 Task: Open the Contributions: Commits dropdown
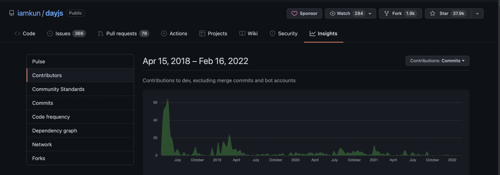tap(437, 61)
